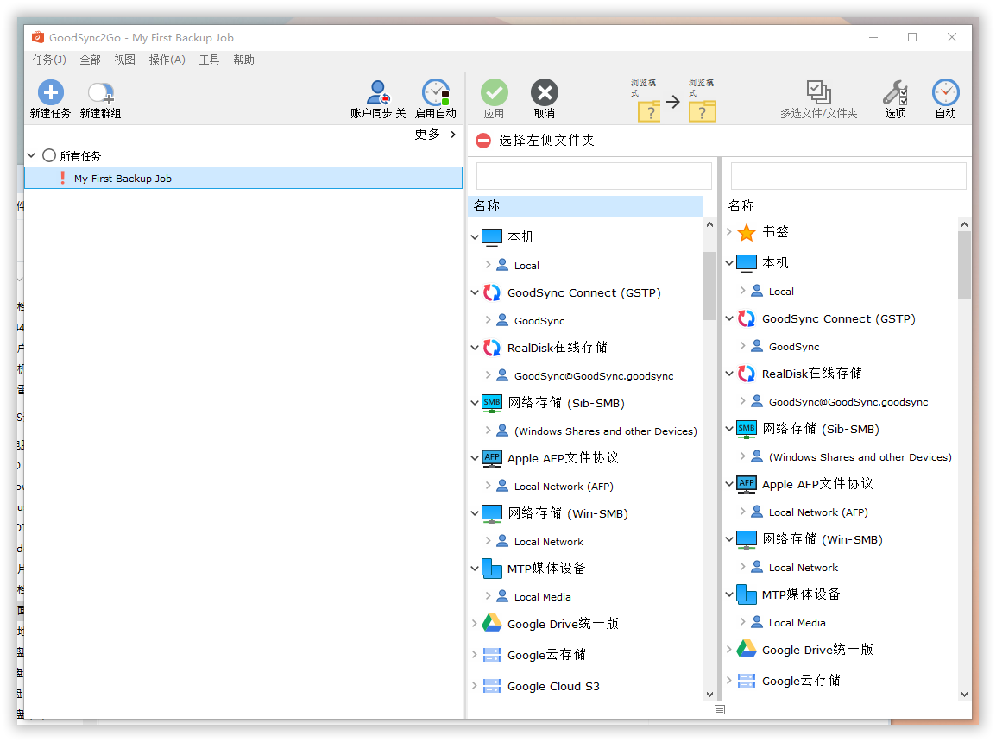Click the Auto (自动) clock icon
This screenshot has height=742, width=996.
[946, 92]
